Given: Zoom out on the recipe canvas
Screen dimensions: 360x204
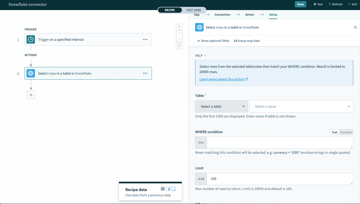Looking at the screenshot, I should (179, 39).
